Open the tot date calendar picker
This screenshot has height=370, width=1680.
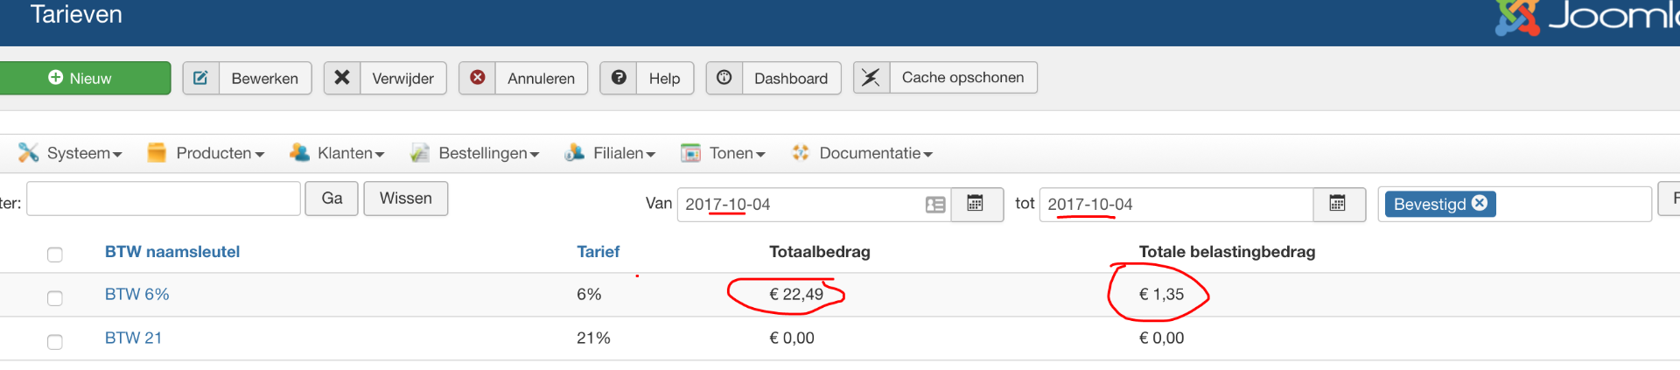(x=1338, y=204)
